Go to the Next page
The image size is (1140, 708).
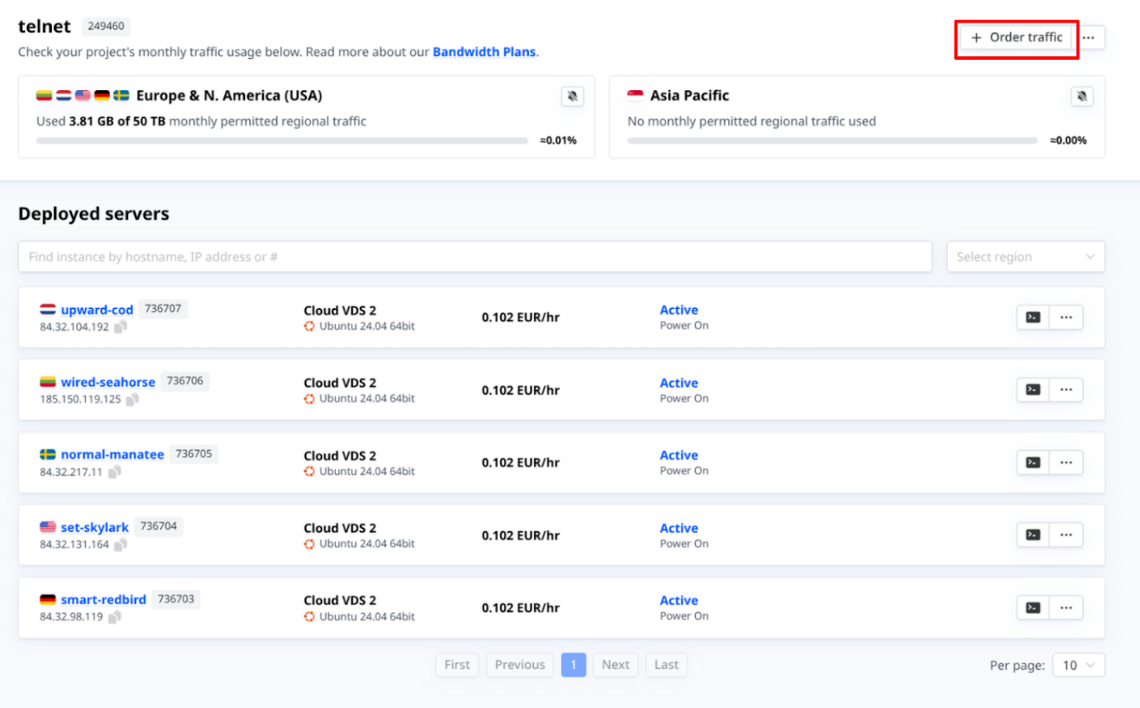615,665
